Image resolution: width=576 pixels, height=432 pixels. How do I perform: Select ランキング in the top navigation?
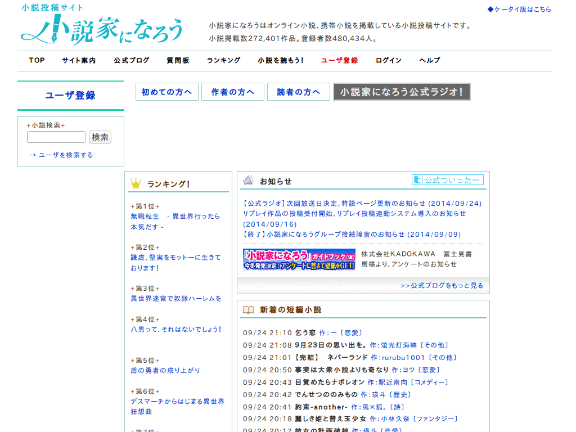point(224,61)
